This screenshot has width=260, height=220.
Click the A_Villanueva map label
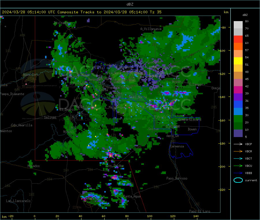151,29
